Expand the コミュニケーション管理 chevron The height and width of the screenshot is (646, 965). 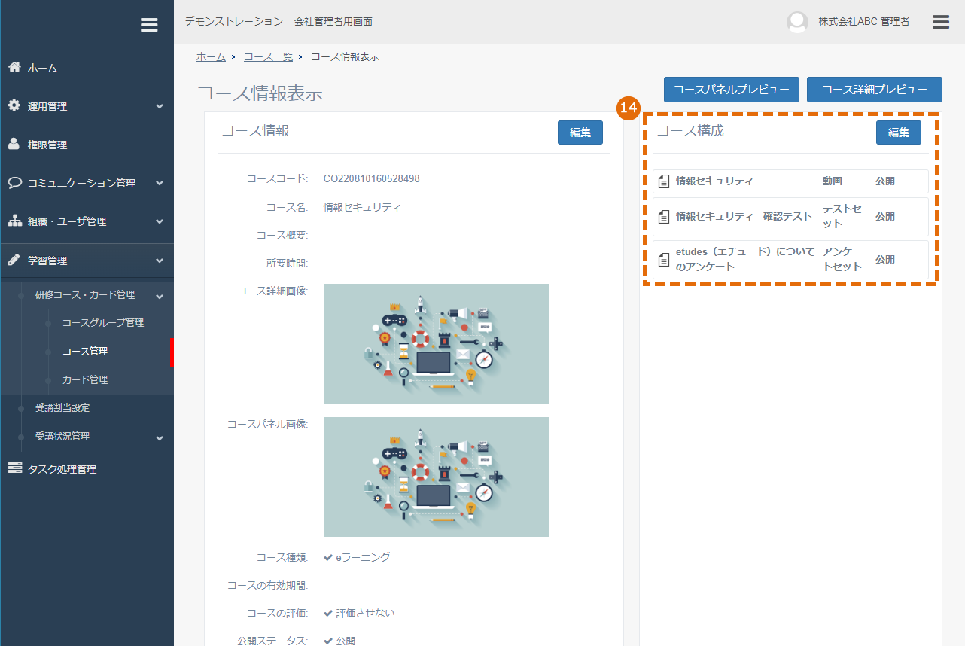160,184
